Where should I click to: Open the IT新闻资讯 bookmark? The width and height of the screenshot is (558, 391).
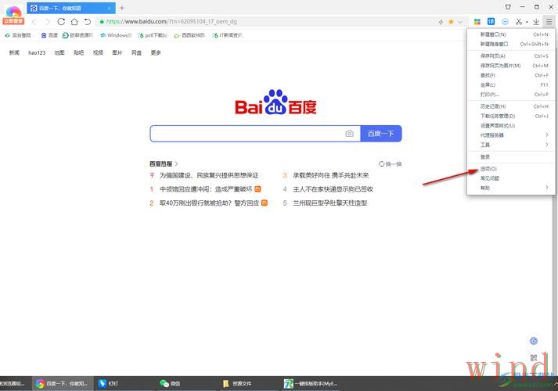[228, 35]
